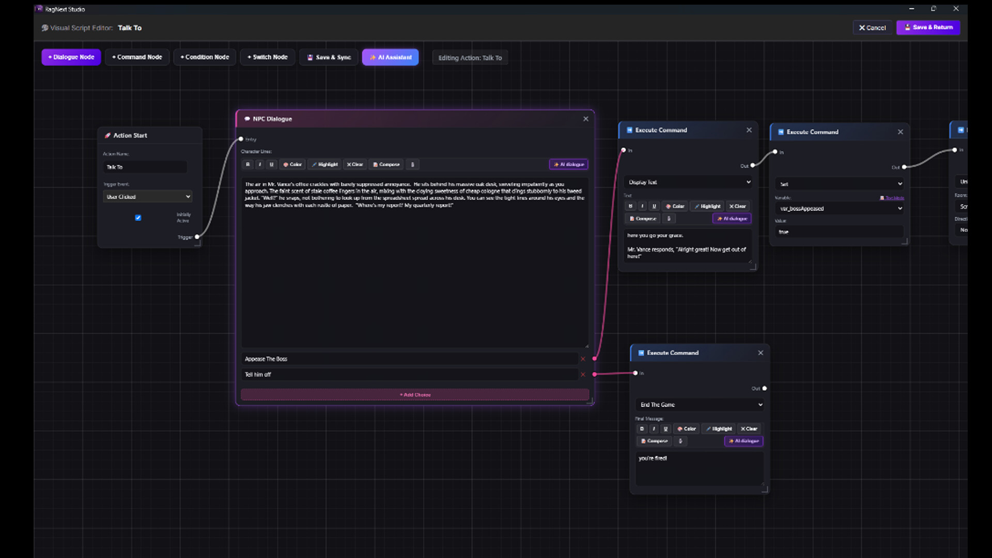
Task: Toggle the Initially Active checkbox
Action: click(138, 218)
